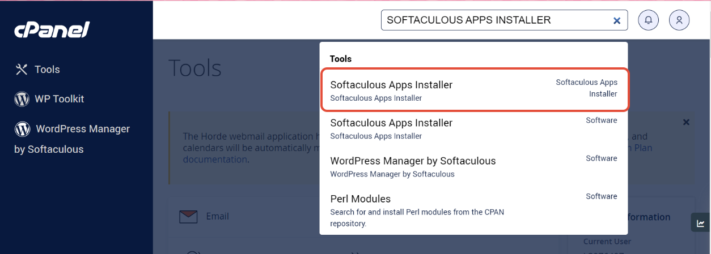
Task: Click the Tools page heading
Action: coord(195,68)
